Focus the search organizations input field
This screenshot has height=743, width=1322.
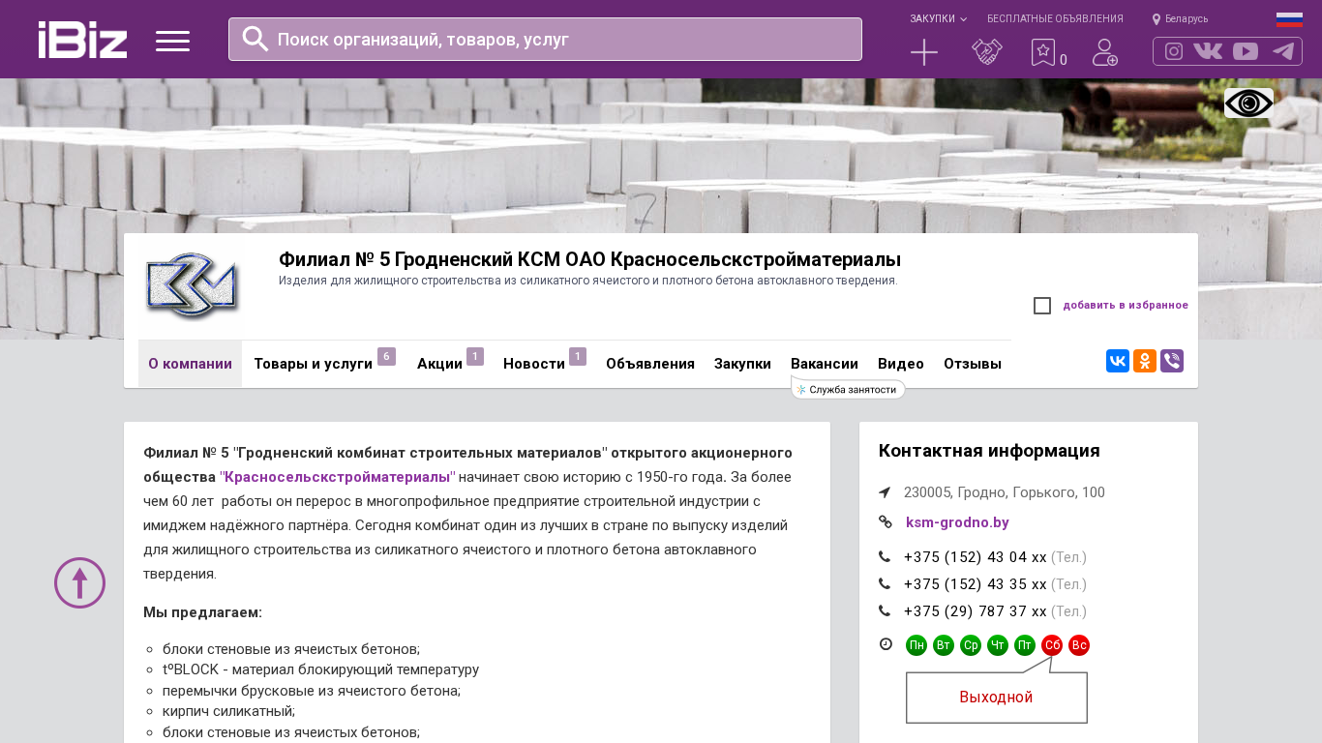coord(545,39)
